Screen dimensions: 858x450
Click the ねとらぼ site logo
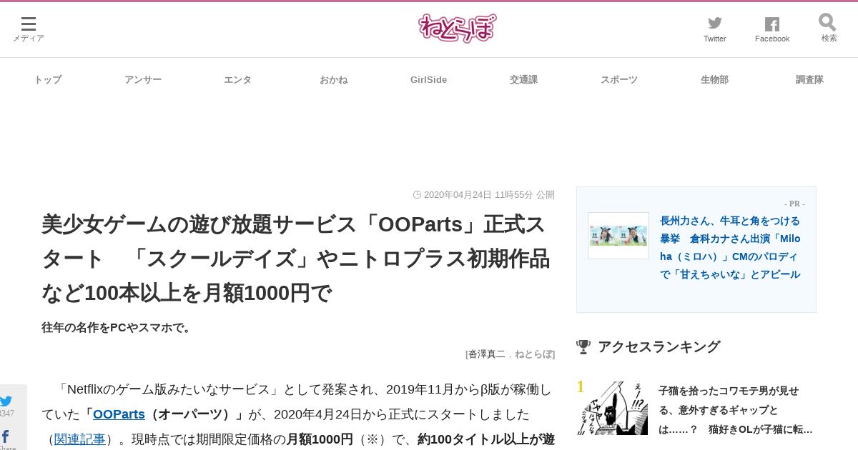point(457,29)
